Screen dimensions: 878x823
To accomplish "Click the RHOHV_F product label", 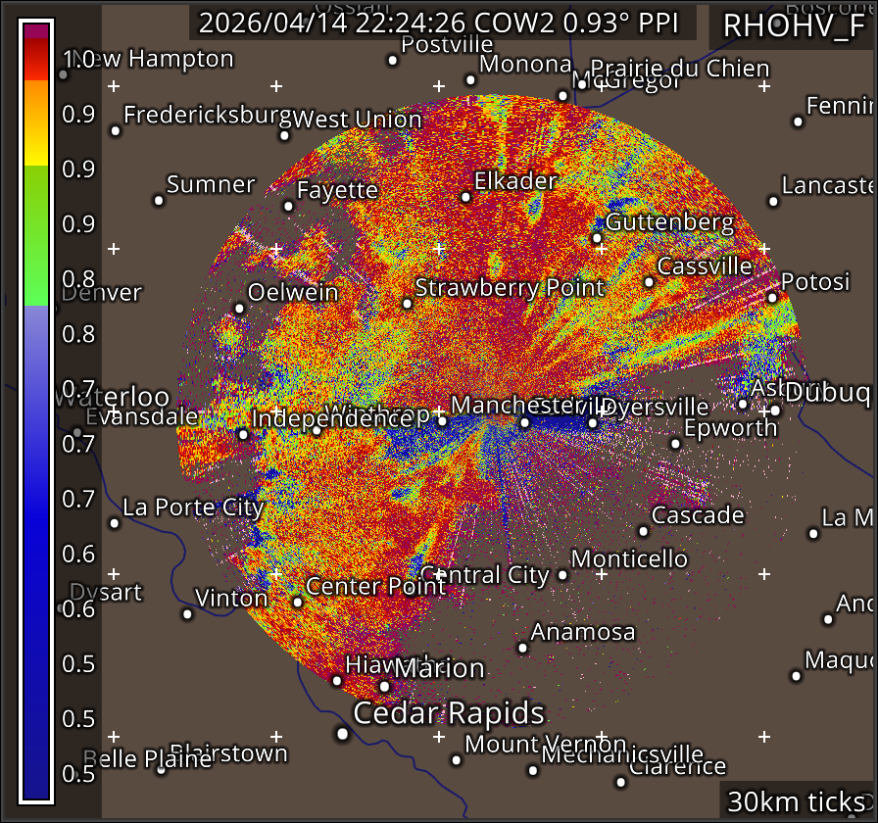I will (x=793, y=26).
